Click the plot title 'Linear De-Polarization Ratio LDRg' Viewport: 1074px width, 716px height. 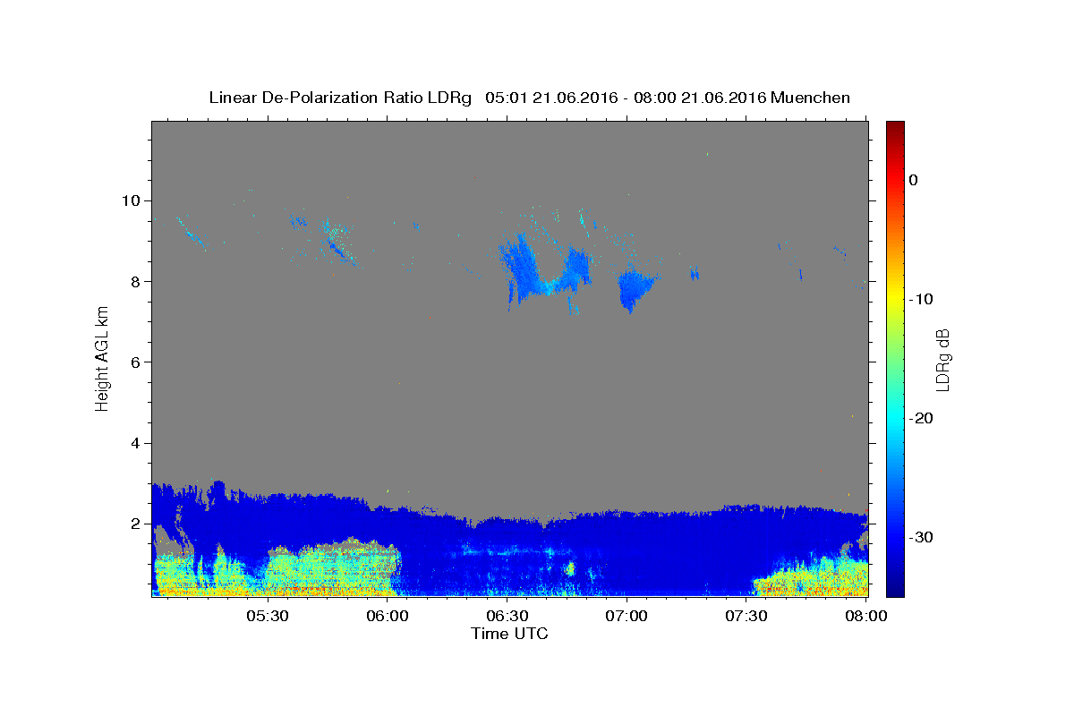tap(340, 98)
